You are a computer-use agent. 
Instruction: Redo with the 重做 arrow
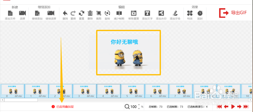click(73, 13)
